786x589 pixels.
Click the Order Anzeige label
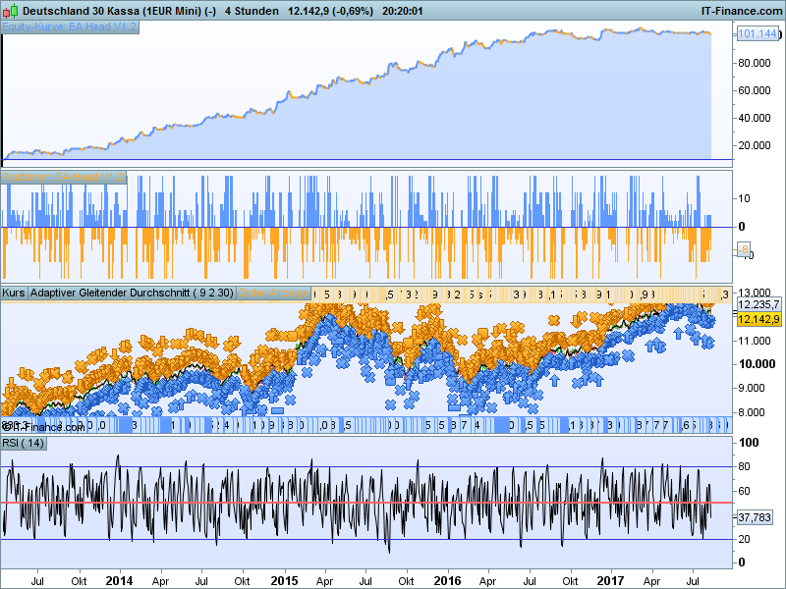273,293
